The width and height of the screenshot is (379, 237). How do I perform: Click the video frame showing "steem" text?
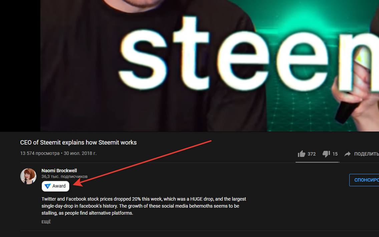[x=210, y=65]
